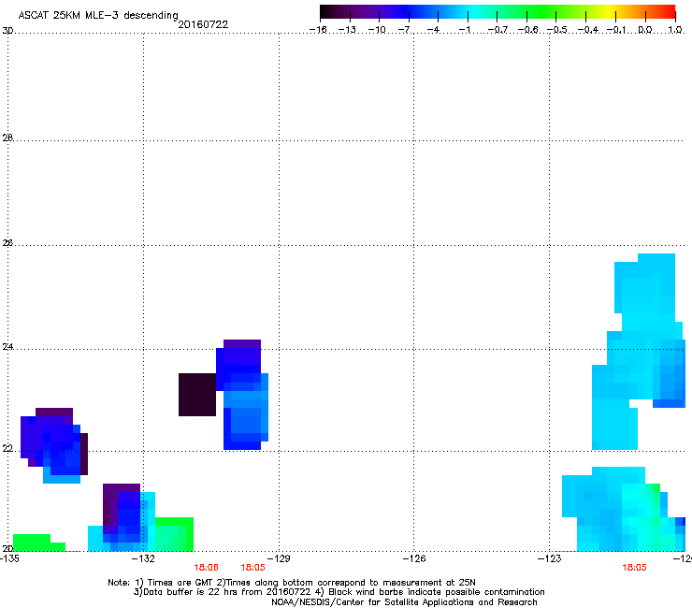
Task: Click the longitude axis label "-126"
Action: click(x=414, y=558)
